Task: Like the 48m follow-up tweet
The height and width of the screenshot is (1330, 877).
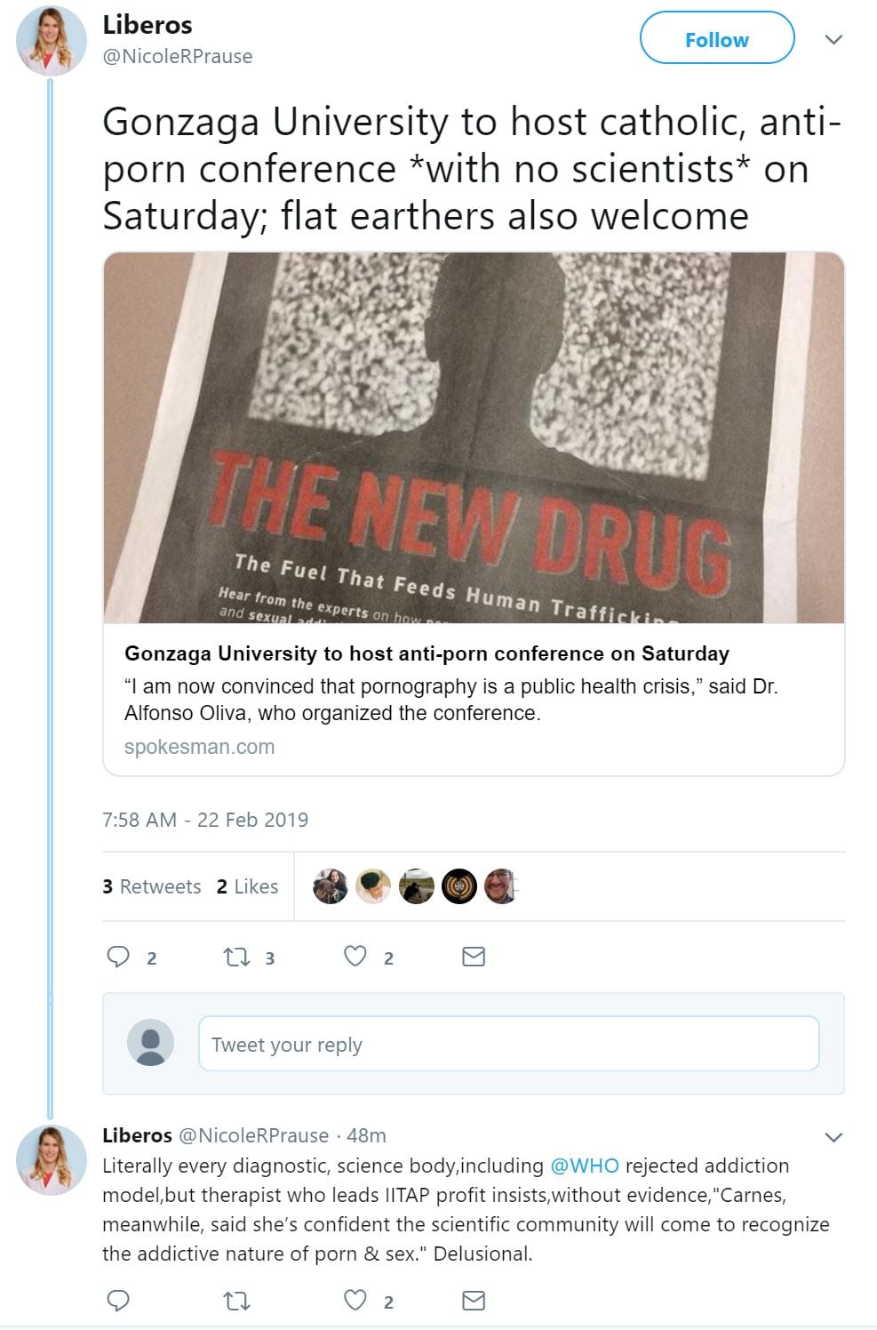Action: pyautogui.click(x=355, y=1301)
